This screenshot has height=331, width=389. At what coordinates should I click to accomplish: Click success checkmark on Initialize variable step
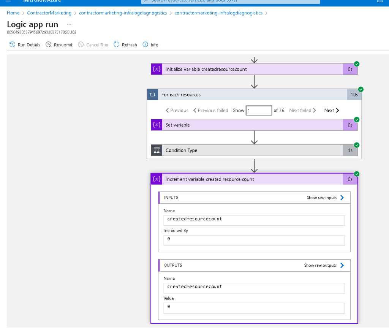tap(356, 64)
